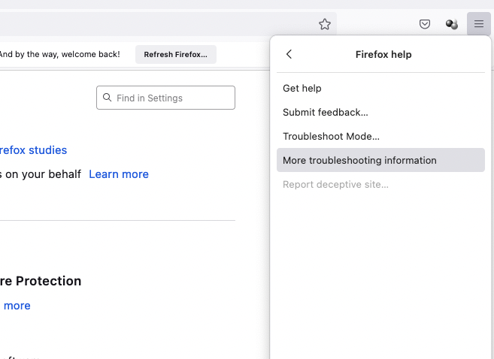The image size is (494, 359).
Task: Open the Firefox studies link
Action: [33, 150]
